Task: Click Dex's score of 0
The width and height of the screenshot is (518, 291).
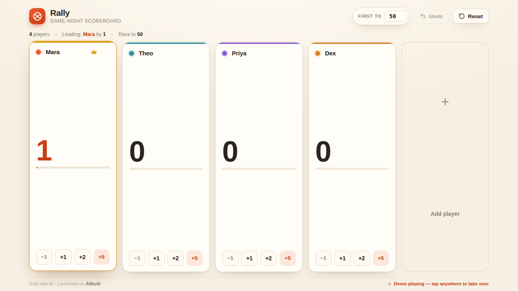Action: pyautogui.click(x=323, y=152)
